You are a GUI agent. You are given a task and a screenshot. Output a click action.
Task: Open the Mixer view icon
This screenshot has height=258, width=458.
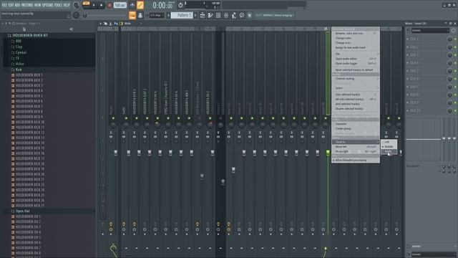[226, 15]
